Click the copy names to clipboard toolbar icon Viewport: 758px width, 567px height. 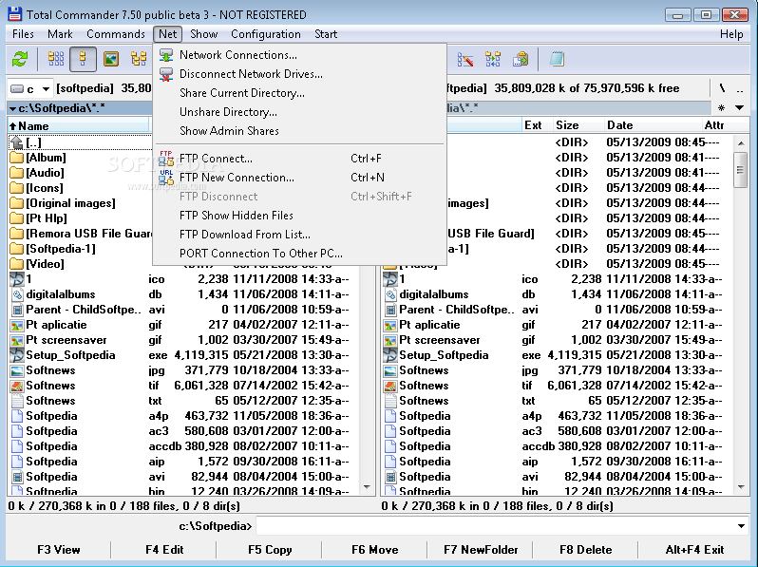click(521, 60)
